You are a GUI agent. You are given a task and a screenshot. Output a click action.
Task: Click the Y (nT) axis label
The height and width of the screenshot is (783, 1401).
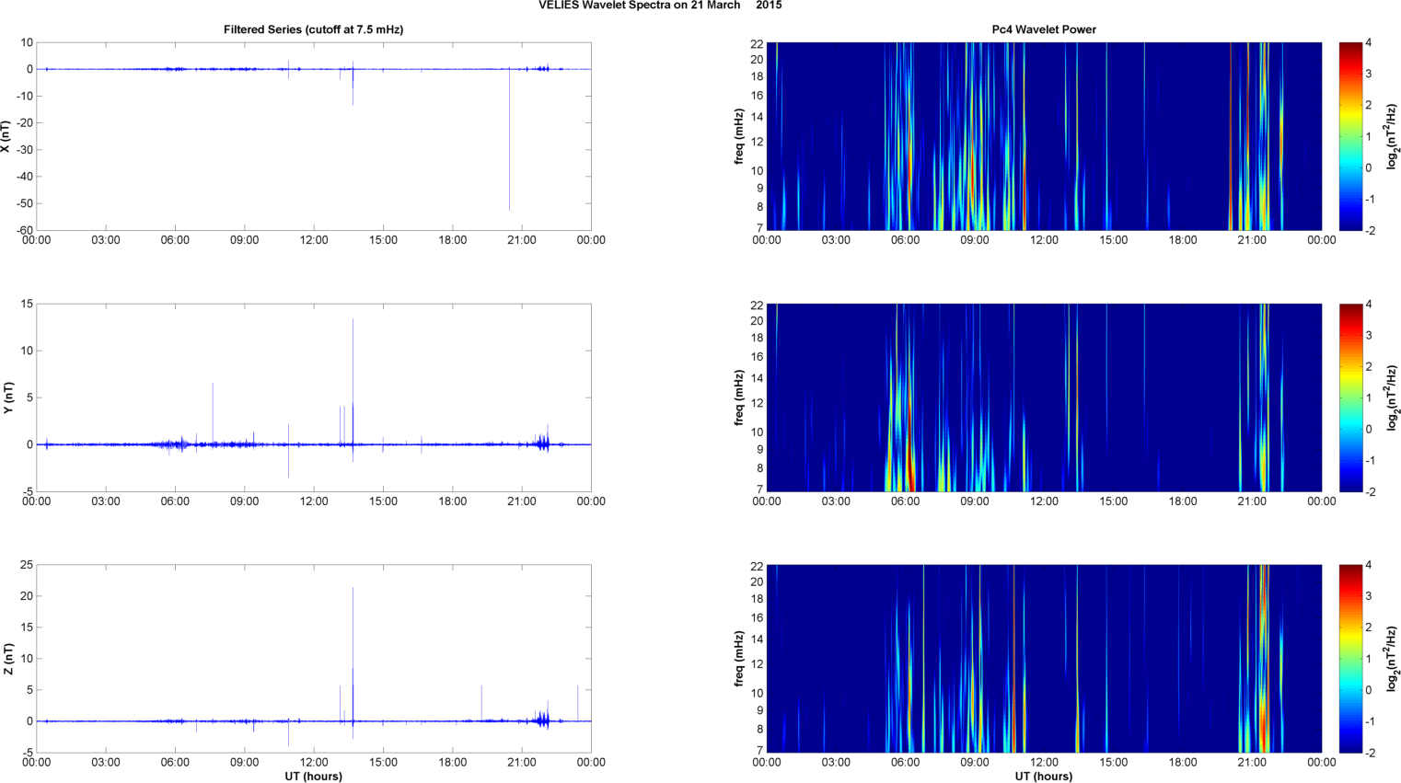[x=7, y=397]
